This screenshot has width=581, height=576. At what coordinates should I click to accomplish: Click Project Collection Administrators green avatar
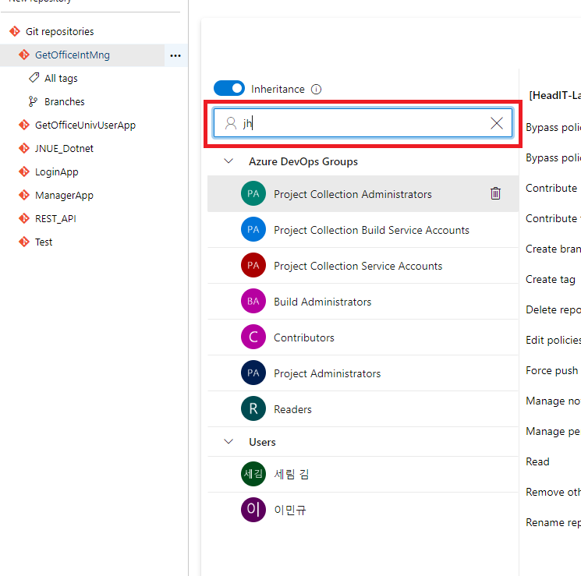point(253,193)
